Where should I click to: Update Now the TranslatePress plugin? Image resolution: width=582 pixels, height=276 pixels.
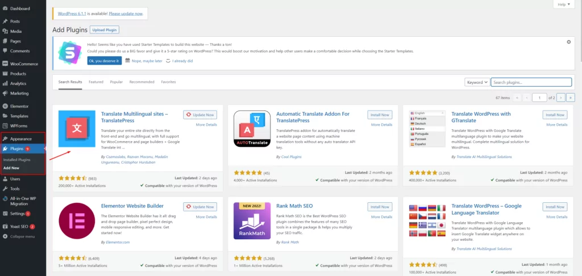[x=200, y=114]
